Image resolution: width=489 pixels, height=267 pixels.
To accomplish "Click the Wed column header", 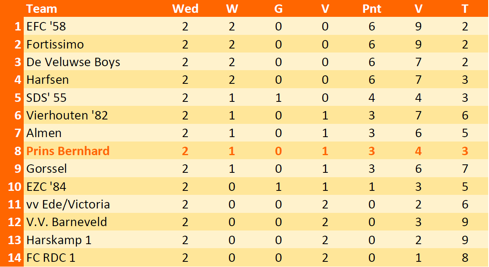I will (185, 9).
